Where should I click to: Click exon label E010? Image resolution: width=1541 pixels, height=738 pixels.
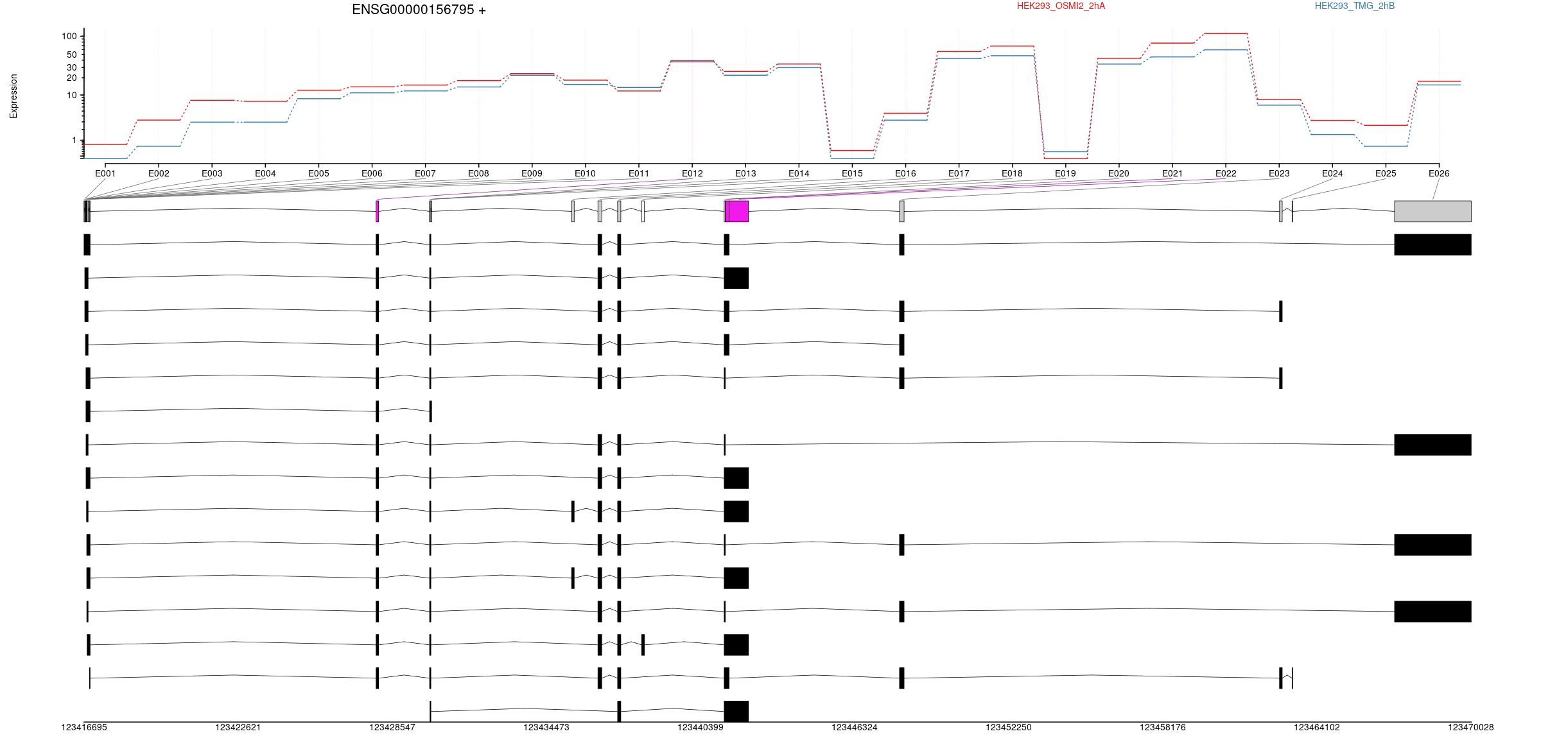click(585, 173)
